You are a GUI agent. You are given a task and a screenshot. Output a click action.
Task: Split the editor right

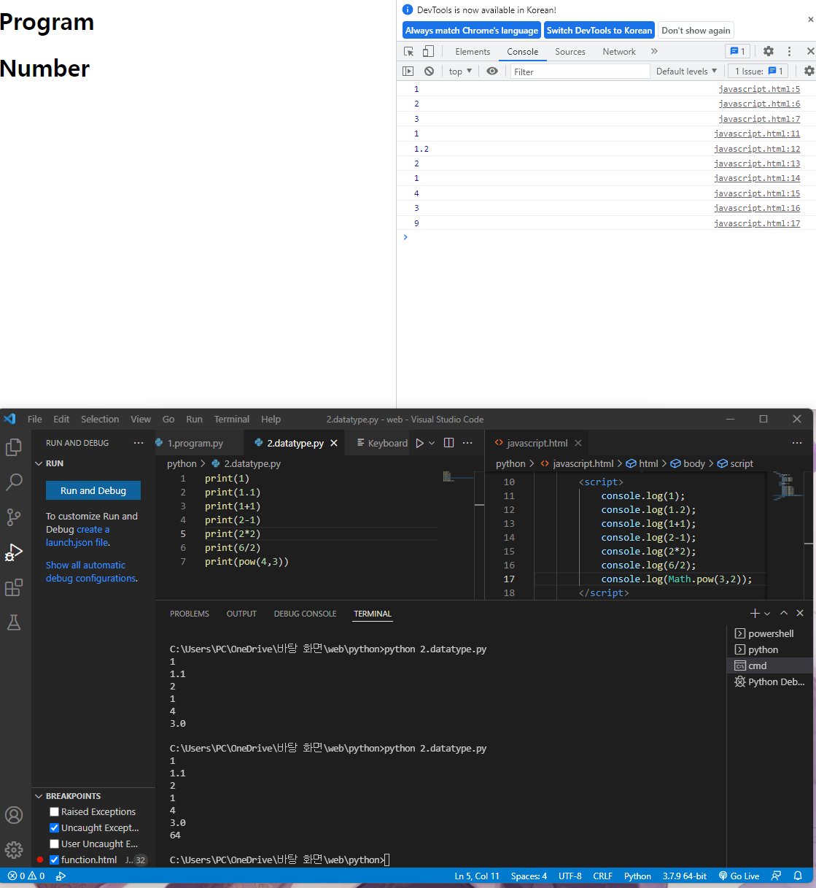[x=449, y=443]
